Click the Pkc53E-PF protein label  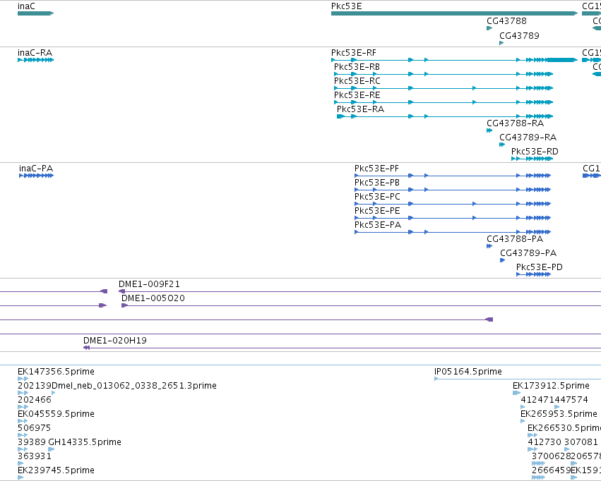(376, 169)
